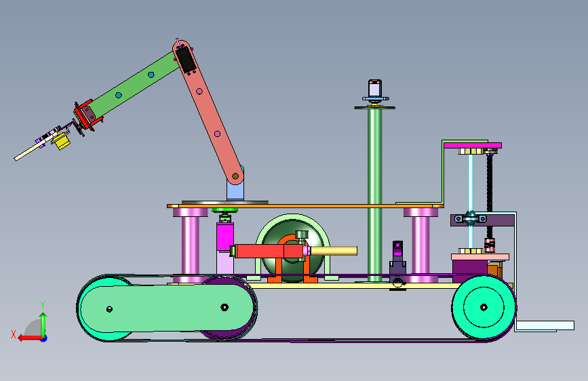Select the large cyan rear wheel
The image size is (588, 381).
pos(484,307)
